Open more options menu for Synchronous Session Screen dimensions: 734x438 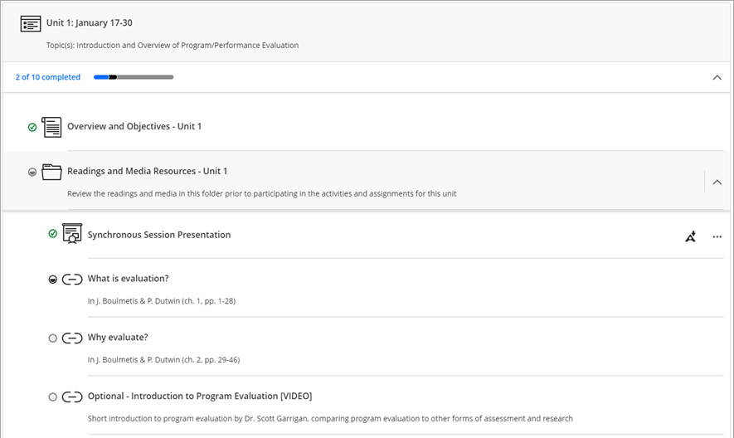[x=717, y=236]
